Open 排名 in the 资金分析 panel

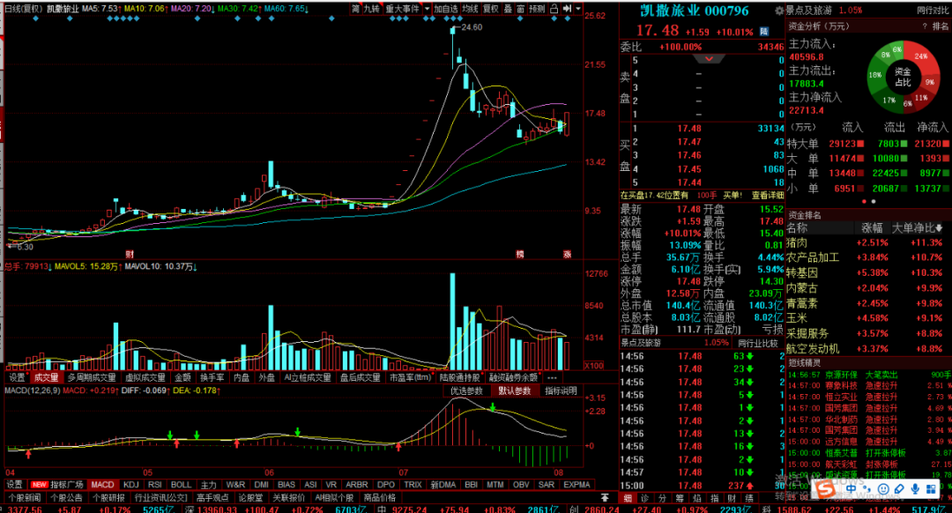click(940, 26)
